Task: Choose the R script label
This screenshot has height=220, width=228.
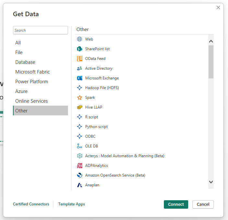Action: pos(91,117)
